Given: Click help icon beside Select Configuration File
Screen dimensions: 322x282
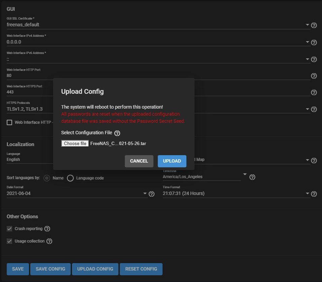Looking at the screenshot, I should pos(117,133).
